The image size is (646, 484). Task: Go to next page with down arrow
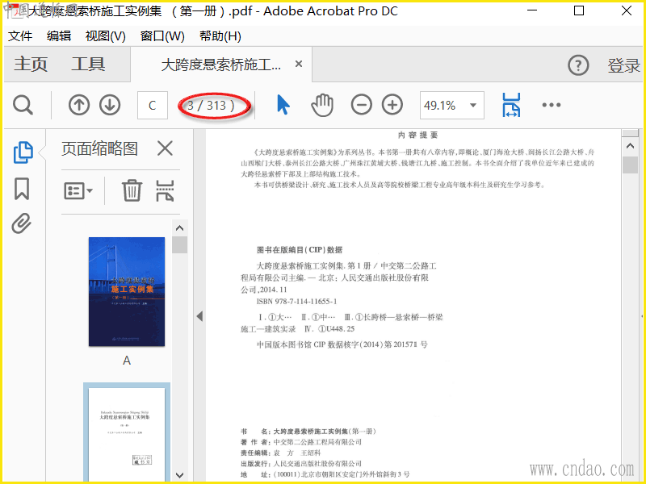coord(110,106)
